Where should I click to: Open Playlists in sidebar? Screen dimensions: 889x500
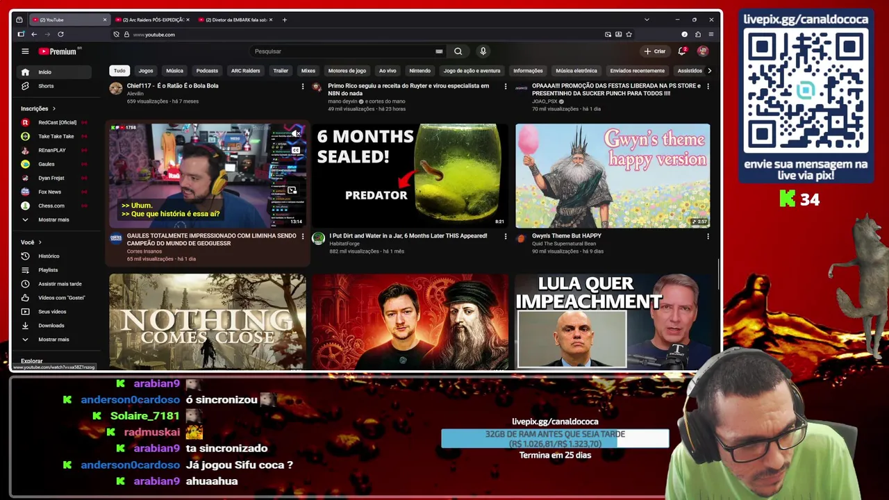point(56,270)
